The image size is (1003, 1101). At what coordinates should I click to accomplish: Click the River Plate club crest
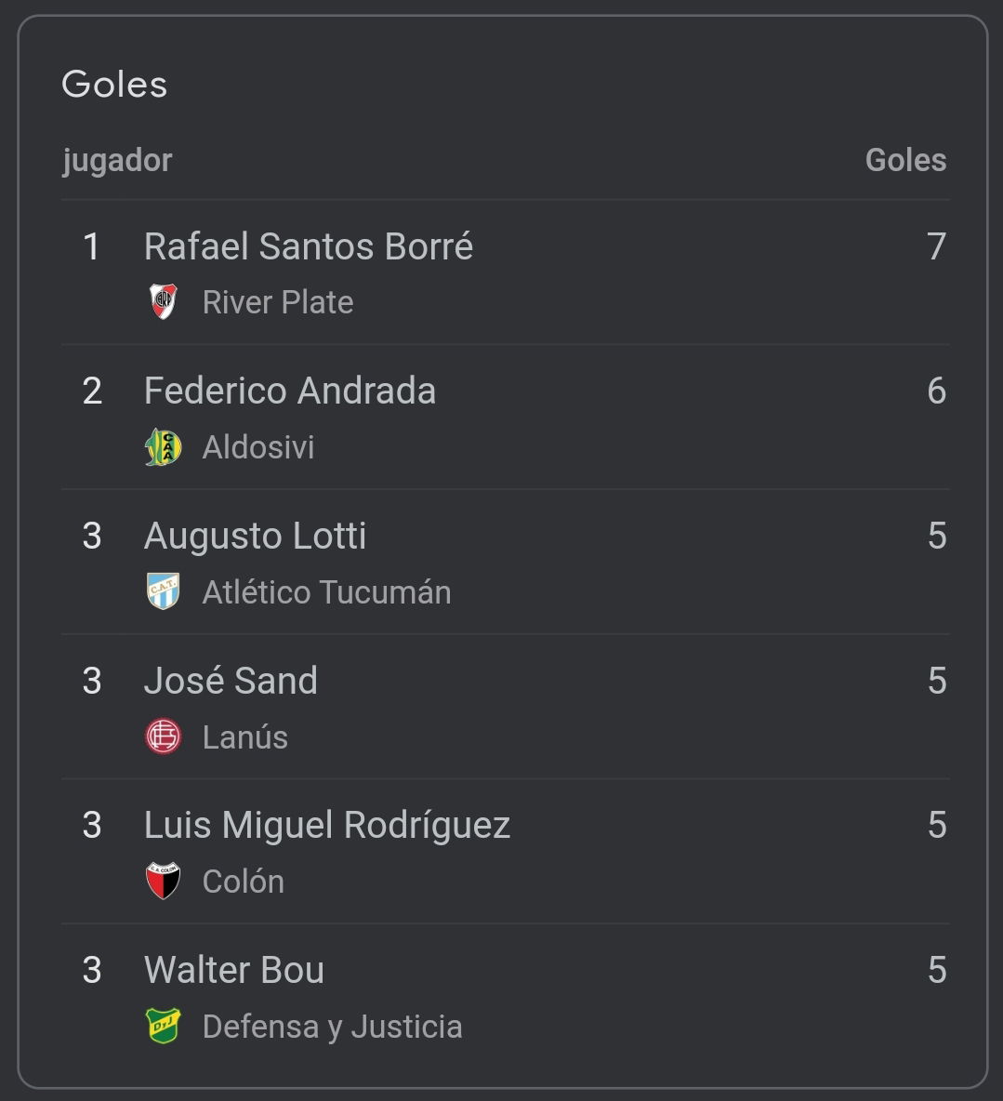[163, 302]
